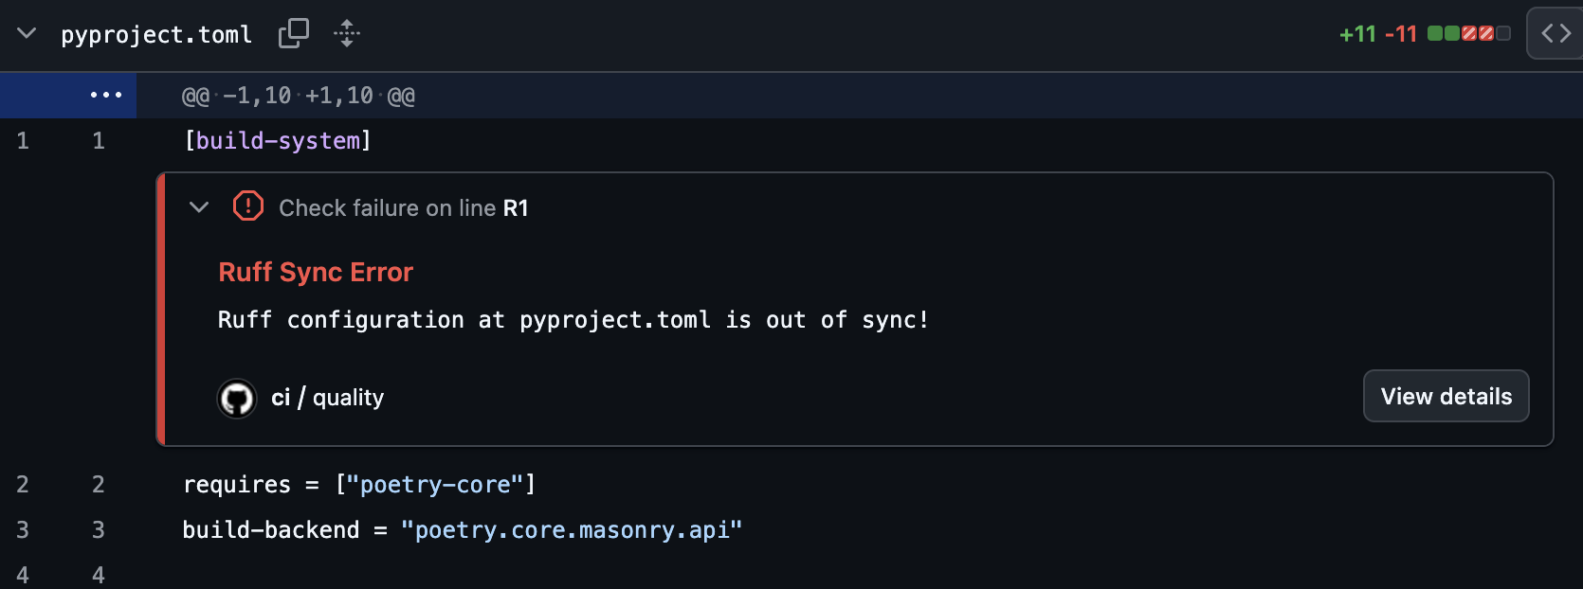Select line number 1 in the gutter
Image resolution: width=1583 pixels, height=589 pixels.
[23, 140]
